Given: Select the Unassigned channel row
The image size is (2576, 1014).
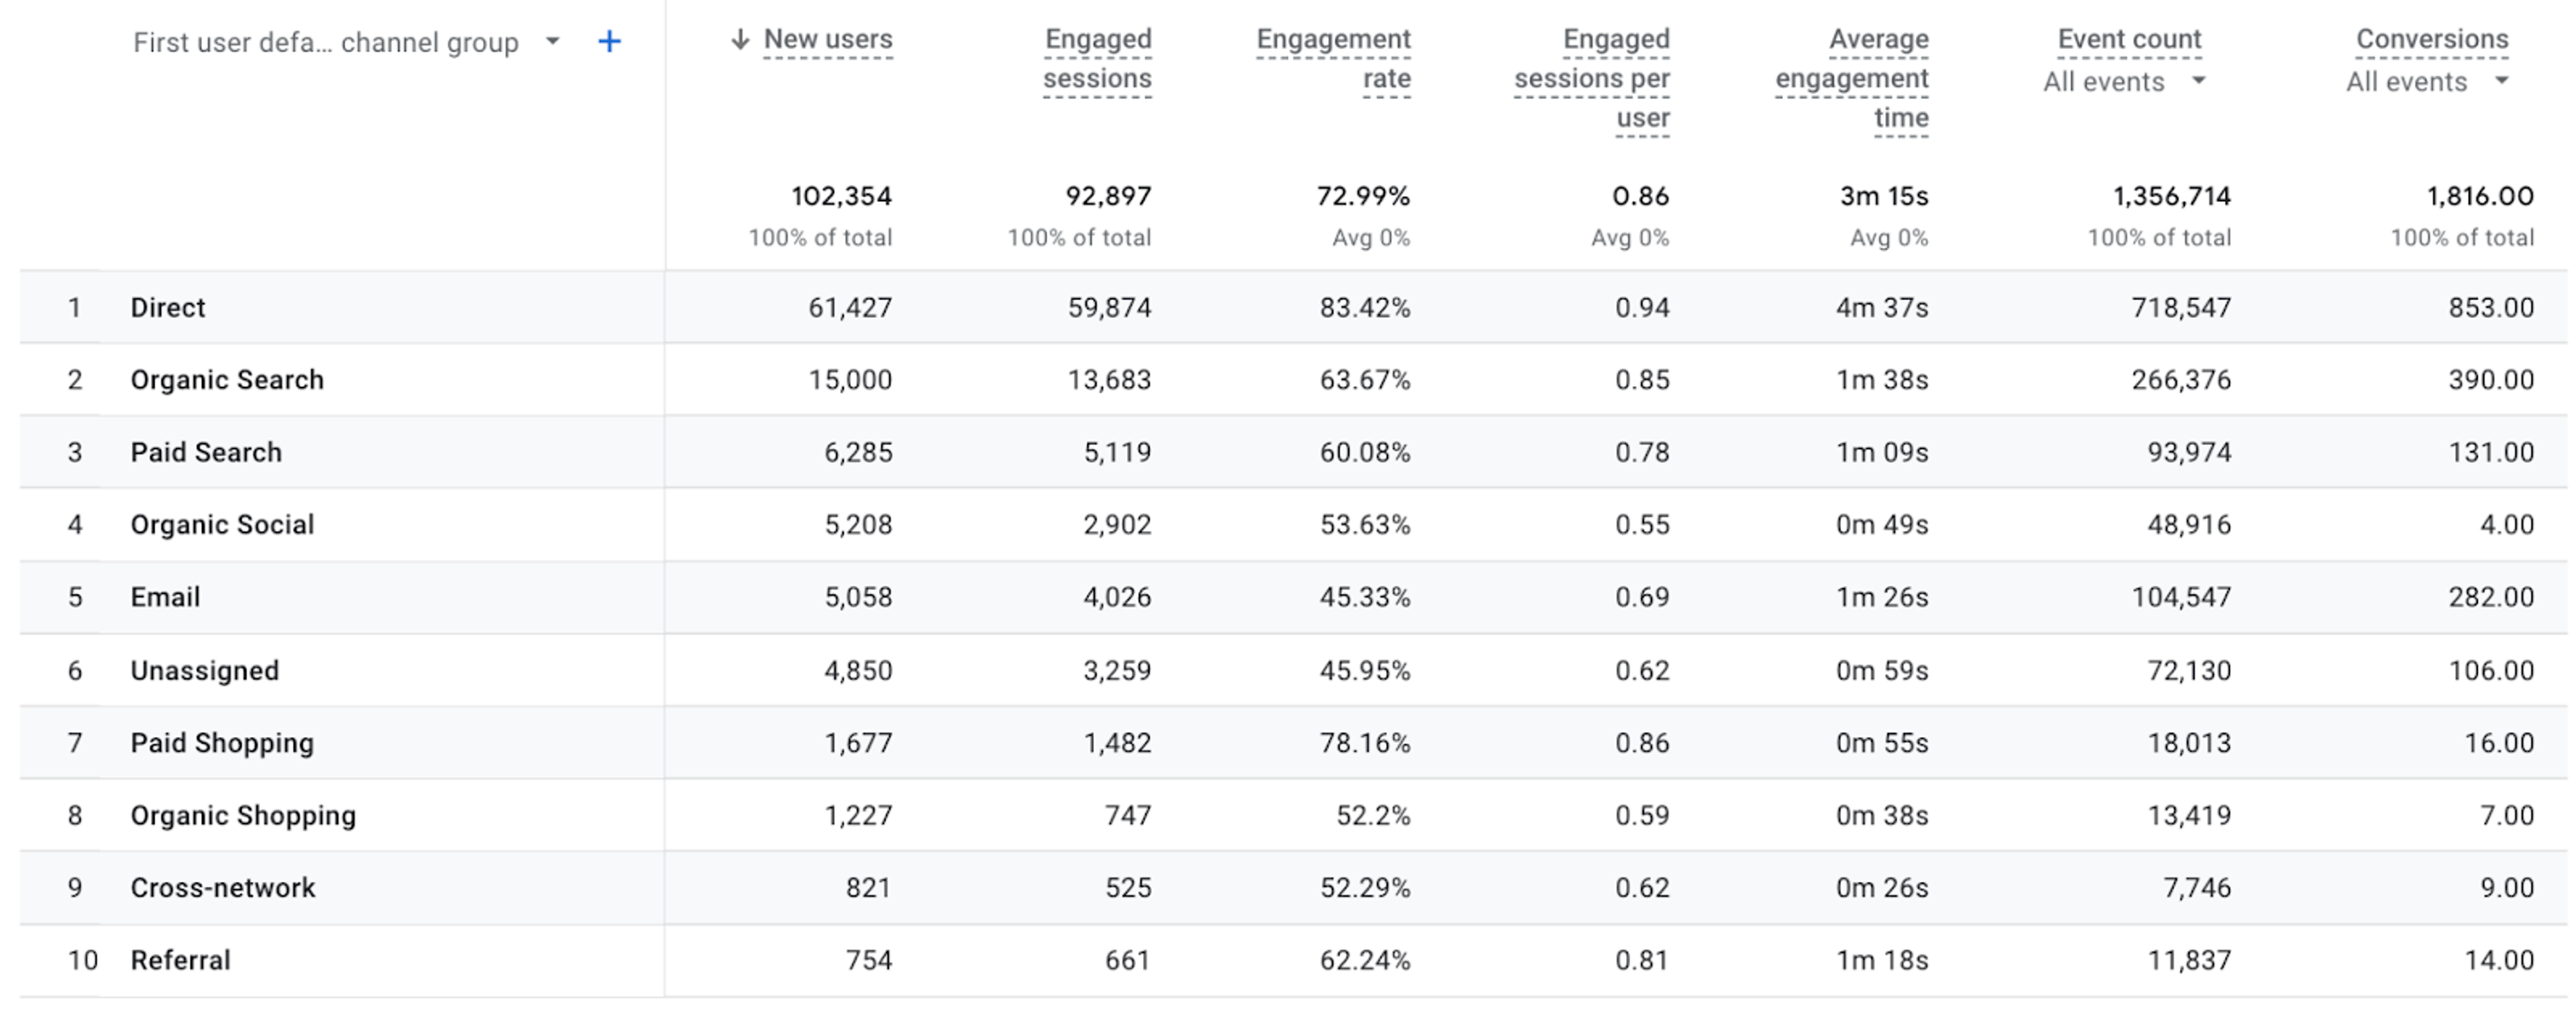Looking at the screenshot, I should tap(1292, 670).
